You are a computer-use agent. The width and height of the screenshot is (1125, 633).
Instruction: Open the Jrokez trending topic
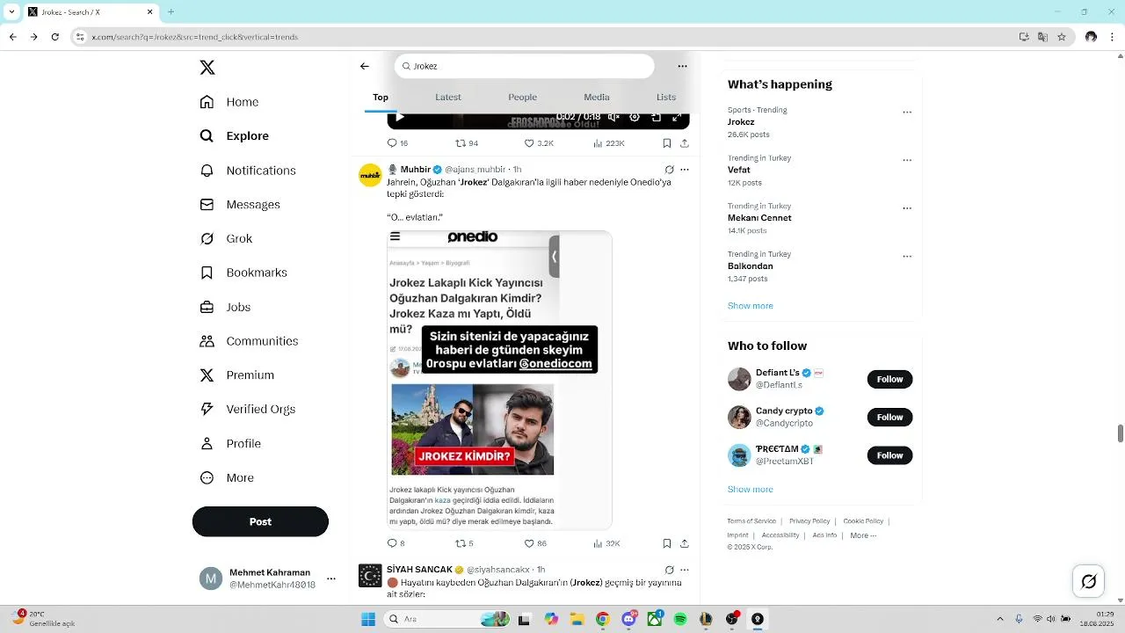tap(741, 122)
